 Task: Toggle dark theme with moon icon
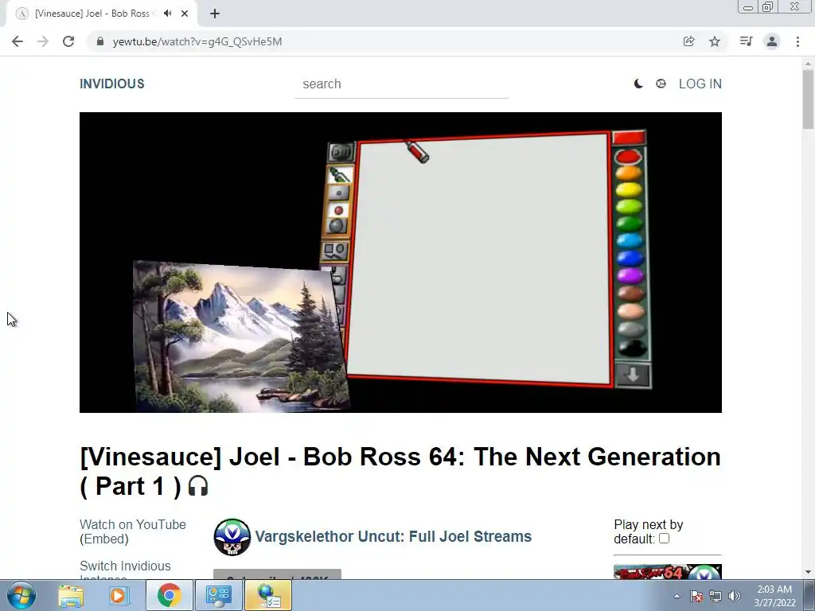click(638, 84)
